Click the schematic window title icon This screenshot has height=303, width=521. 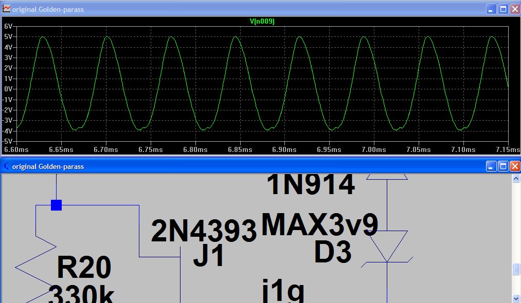(6, 166)
